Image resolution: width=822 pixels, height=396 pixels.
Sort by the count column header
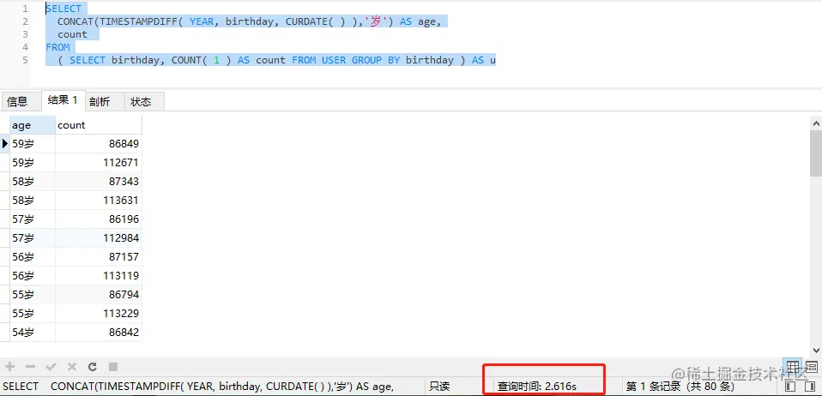(x=99, y=125)
